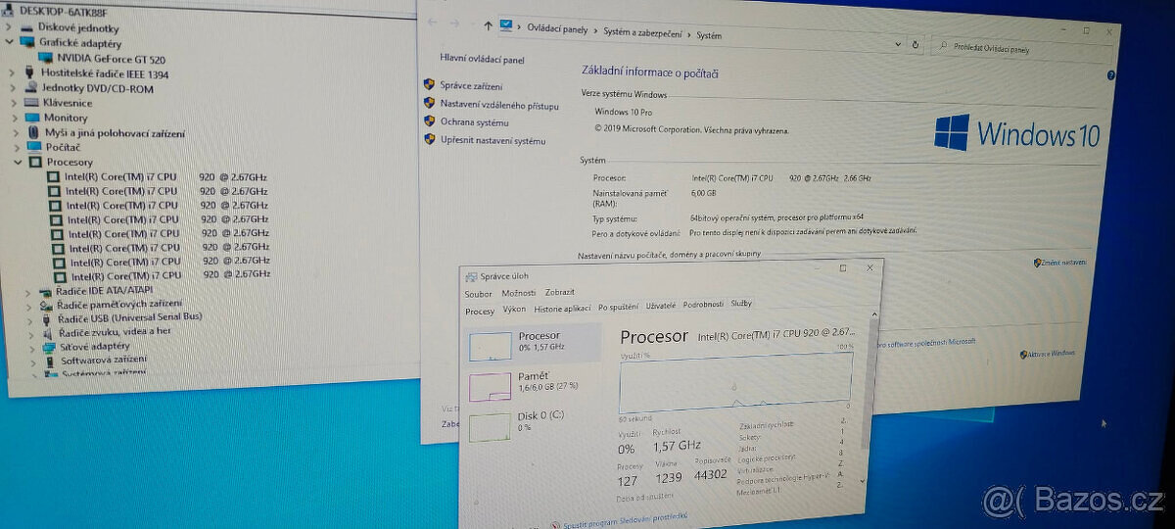
Task: Open the Zobrazit menu in Task Manager
Action: [560, 292]
